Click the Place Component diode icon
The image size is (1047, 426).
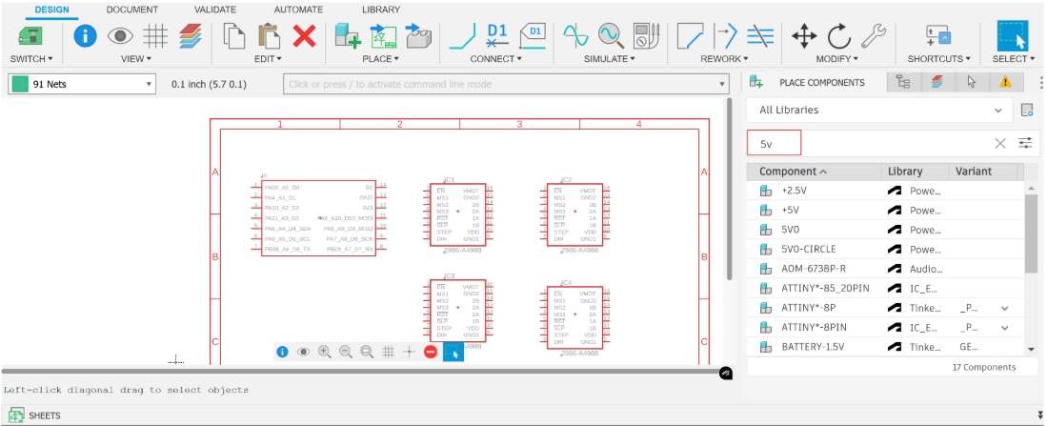tap(383, 35)
